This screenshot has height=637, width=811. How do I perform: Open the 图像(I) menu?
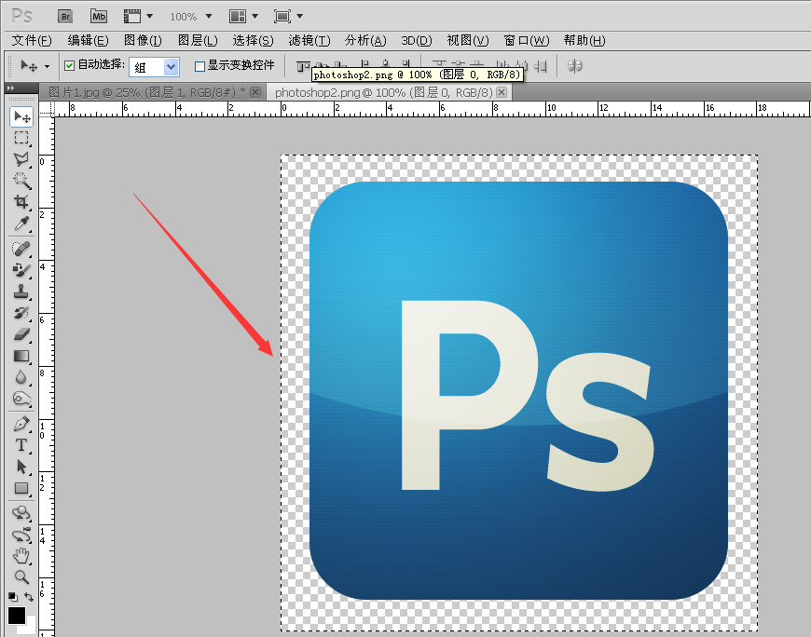point(143,40)
